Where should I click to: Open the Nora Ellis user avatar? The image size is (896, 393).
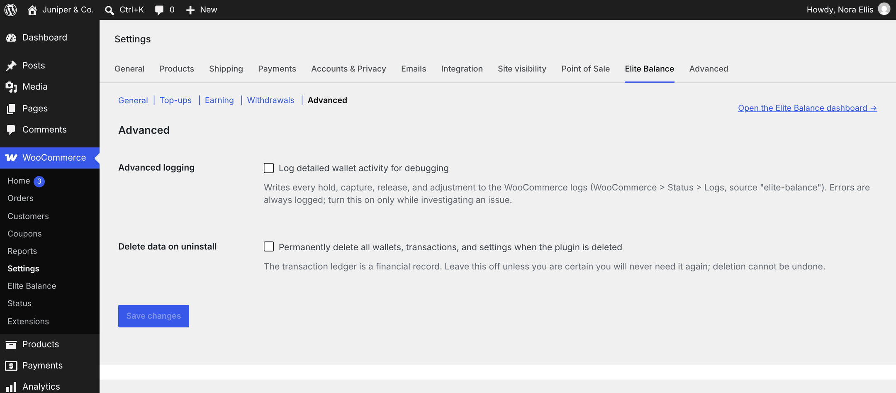[x=884, y=9]
